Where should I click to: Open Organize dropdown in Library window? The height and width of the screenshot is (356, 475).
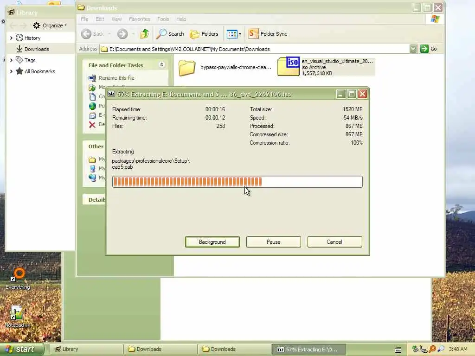(50, 25)
